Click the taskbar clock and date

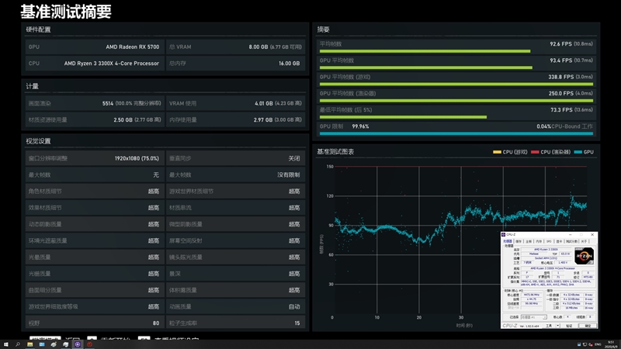click(x=612, y=344)
